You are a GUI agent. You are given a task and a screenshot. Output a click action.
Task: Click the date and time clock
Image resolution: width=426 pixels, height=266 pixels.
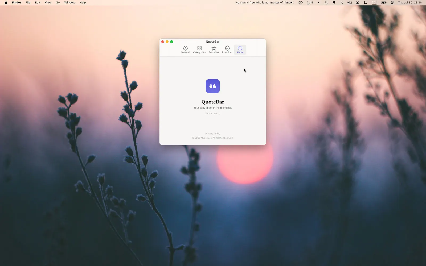pos(410,3)
